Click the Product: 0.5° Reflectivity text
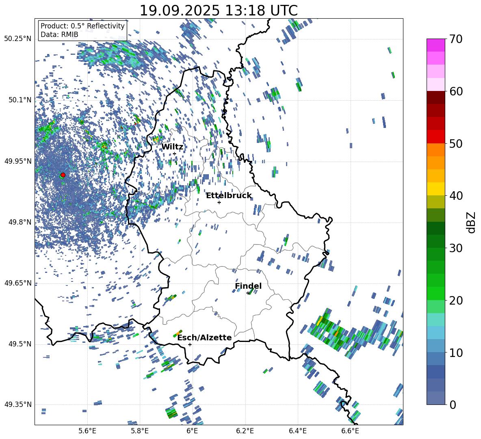 pos(82,26)
